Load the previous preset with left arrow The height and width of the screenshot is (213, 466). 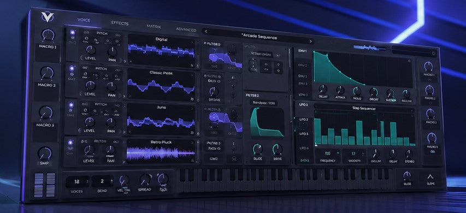[206, 31]
